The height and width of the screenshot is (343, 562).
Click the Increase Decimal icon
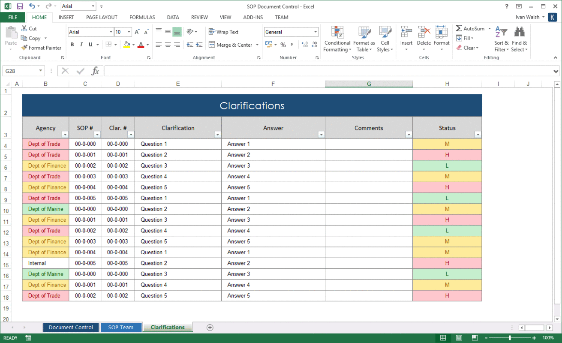(305, 45)
